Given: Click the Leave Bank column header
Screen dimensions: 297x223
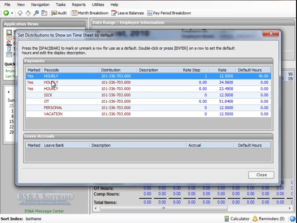Looking at the screenshot, I should [66, 145].
